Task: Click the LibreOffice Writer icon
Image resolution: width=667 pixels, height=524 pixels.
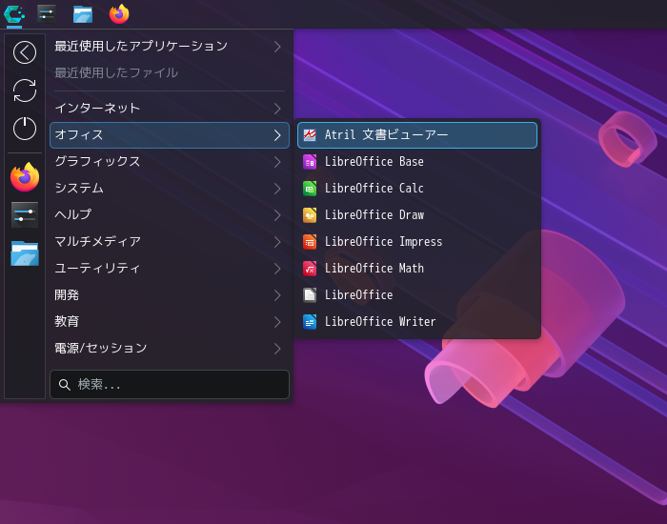Action: [x=310, y=322]
